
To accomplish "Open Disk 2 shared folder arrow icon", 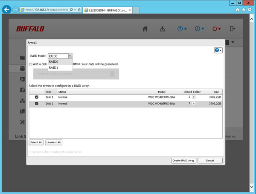I will pos(194,104).
